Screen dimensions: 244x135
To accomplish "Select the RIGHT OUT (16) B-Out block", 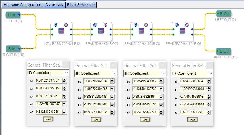I will (x=224, y=51).
